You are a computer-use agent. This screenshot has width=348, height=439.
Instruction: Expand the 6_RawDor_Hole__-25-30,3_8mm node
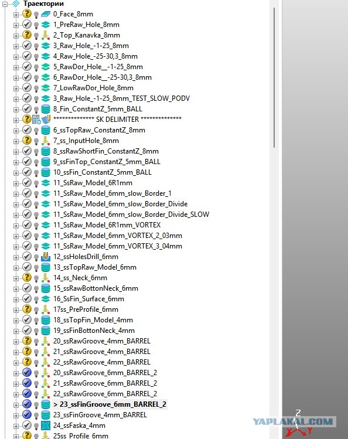click(x=16, y=78)
